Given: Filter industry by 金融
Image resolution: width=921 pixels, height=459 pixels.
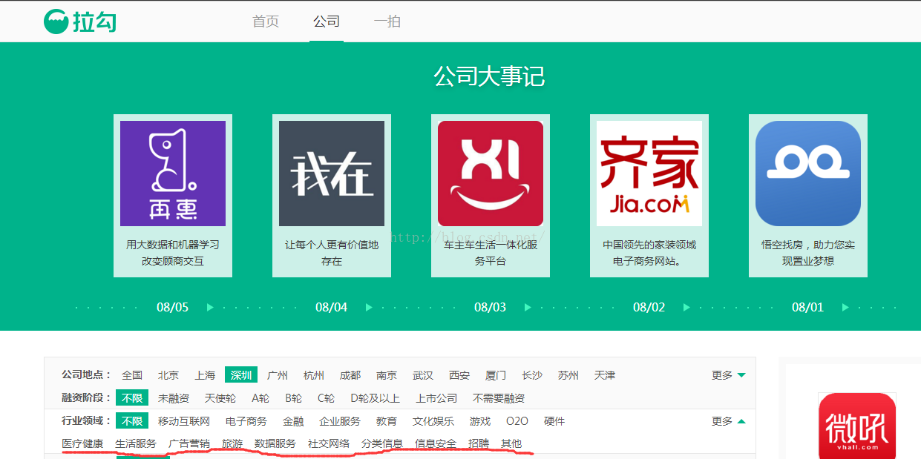Looking at the screenshot, I should [293, 421].
